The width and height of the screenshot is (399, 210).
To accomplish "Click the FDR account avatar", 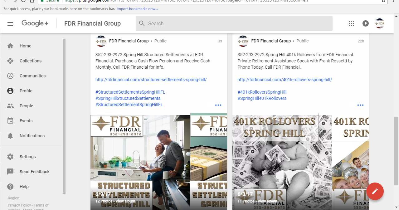I will click(380, 23).
